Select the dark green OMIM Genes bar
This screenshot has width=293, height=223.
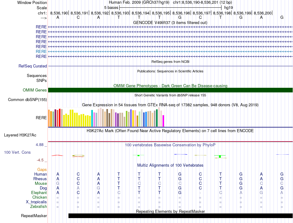coord(170,90)
